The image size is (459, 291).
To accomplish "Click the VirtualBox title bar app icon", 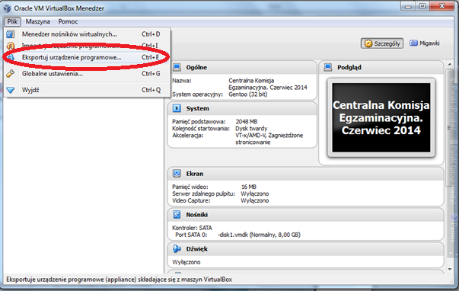I will 7,8.
